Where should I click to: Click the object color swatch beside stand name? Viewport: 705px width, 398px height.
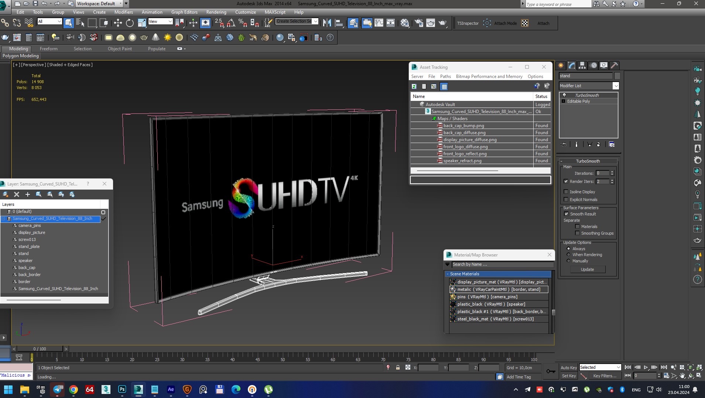(617, 76)
